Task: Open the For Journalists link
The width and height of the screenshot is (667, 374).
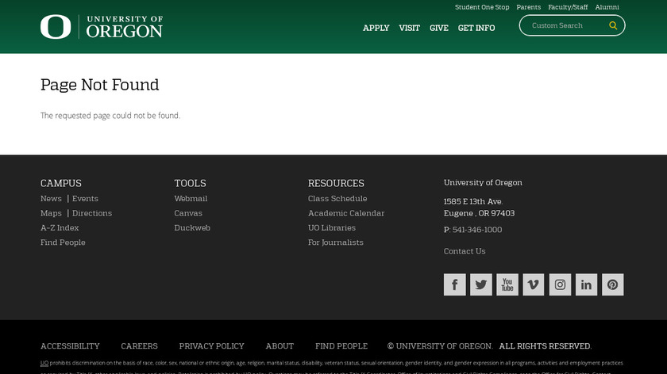Action: 336,242
